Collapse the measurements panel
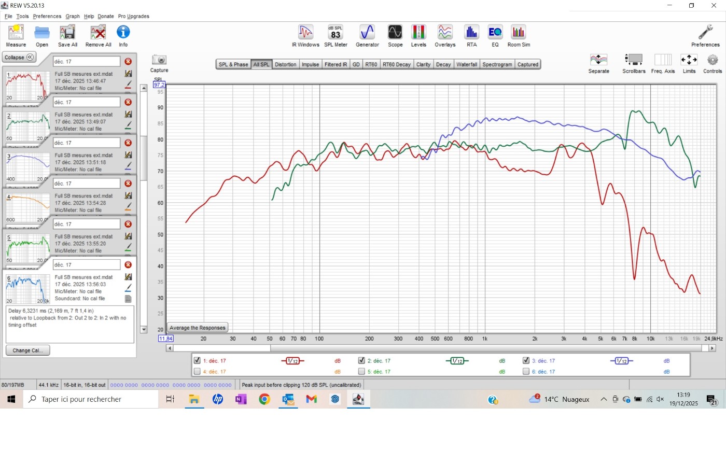Image resolution: width=726 pixels, height=463 pixels. (x=19, y=57)
